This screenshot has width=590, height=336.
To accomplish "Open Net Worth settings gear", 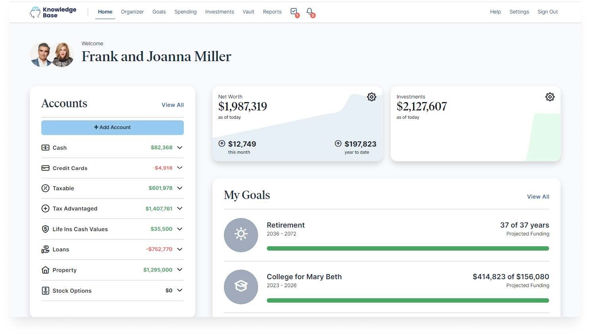I will coord(371,97).
